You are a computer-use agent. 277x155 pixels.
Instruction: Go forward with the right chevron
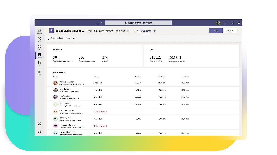[101, 23]
